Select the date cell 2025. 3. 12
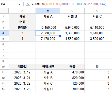 tap(22, 72)
